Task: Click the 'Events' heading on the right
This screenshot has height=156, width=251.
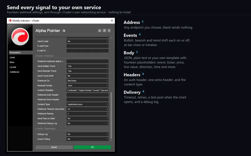Action: 130,35
